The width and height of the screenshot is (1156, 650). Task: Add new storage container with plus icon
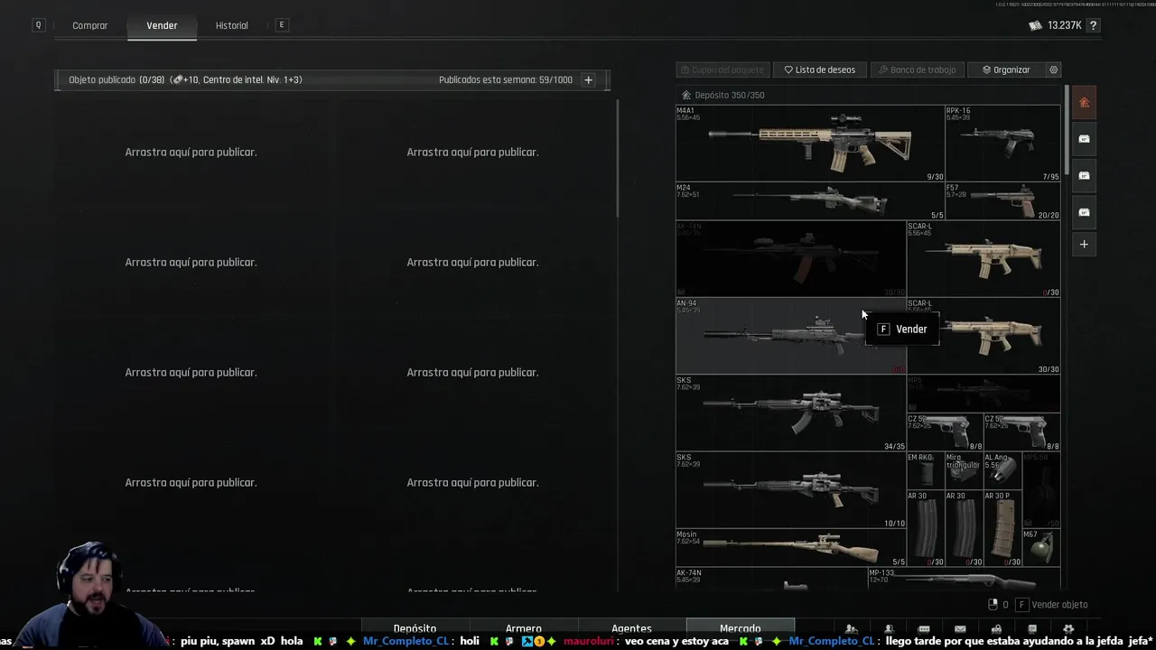(1084, 244)
